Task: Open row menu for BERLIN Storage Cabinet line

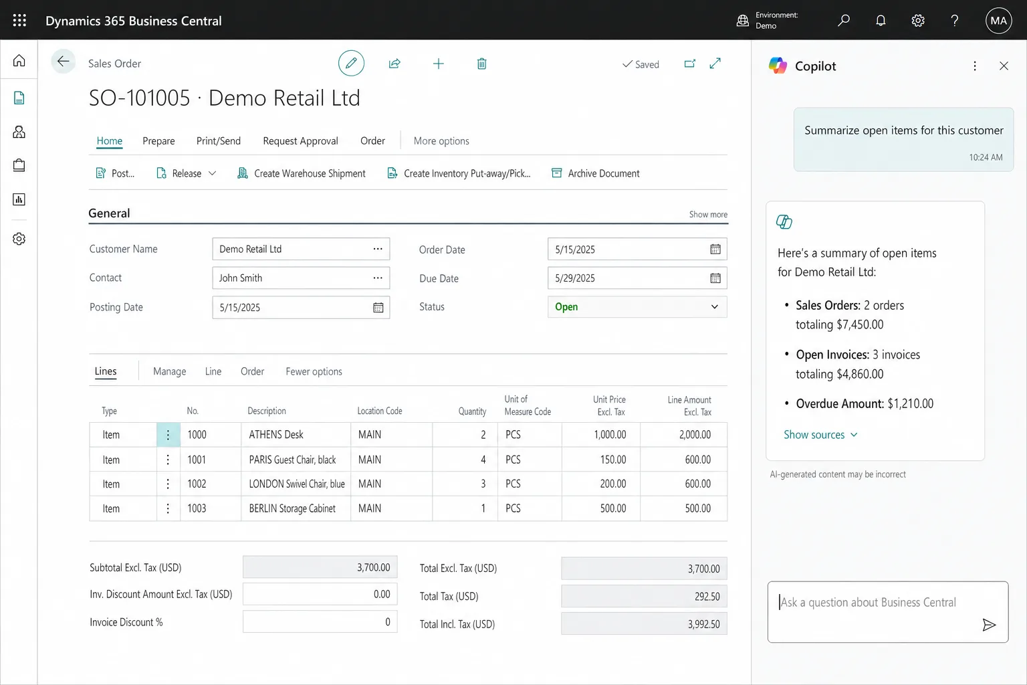Action: [168, 508]
